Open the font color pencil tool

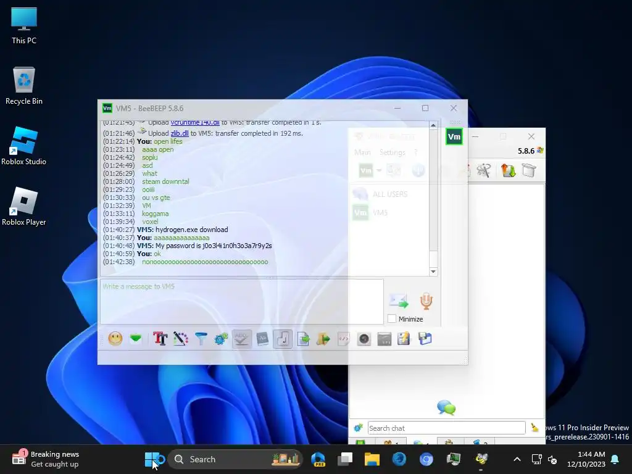tap(181, 339)
